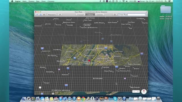
Task: Open the Apple menu
Action: [12, 1]
